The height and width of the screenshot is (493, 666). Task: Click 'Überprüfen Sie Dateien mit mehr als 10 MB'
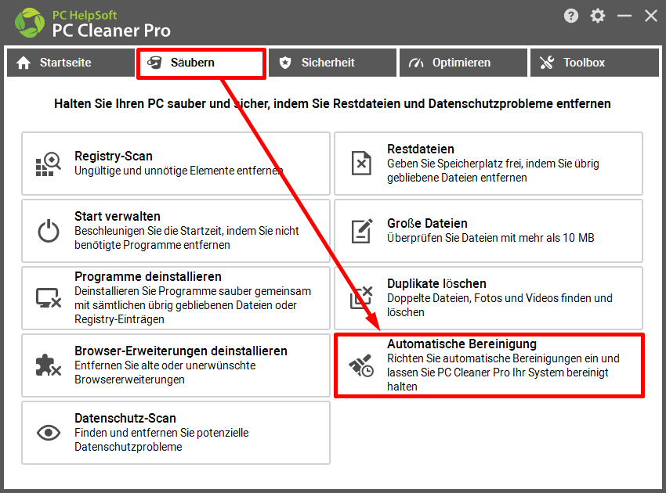(490, 238)
